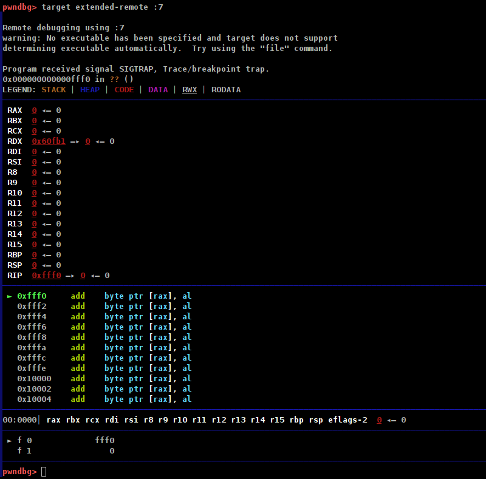The width and height of the screenshot is (486, 479).
Task: Click disassembly address 0xfff6
Action: pos(32,327)
